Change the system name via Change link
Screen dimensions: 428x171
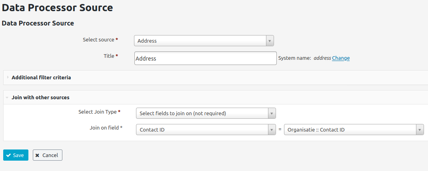click(341, 58)
